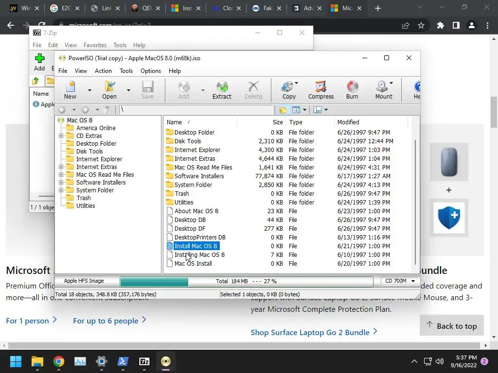The height and width of the screenshot is (373, 498).
Task: Go back with the navigation back arrow
Action: click(62, 110)
